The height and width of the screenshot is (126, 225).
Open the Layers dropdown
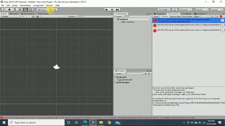(202, 9)
